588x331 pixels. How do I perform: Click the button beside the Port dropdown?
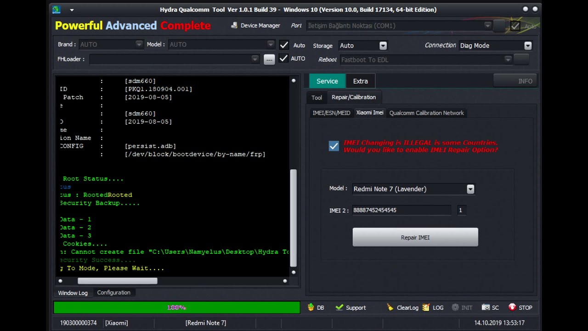499,26
